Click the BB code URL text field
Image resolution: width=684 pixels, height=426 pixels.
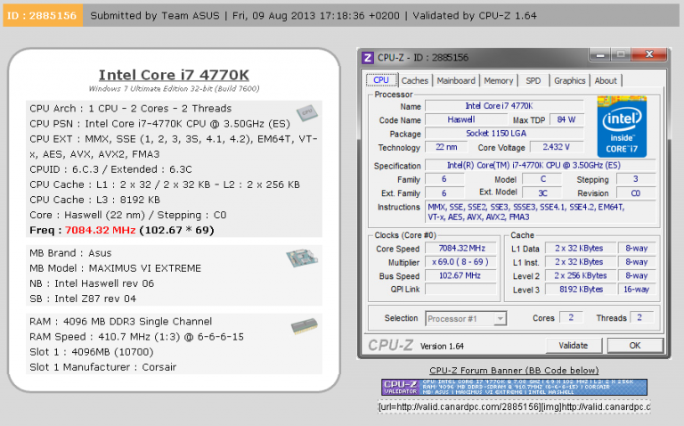[x=514, y=406]
